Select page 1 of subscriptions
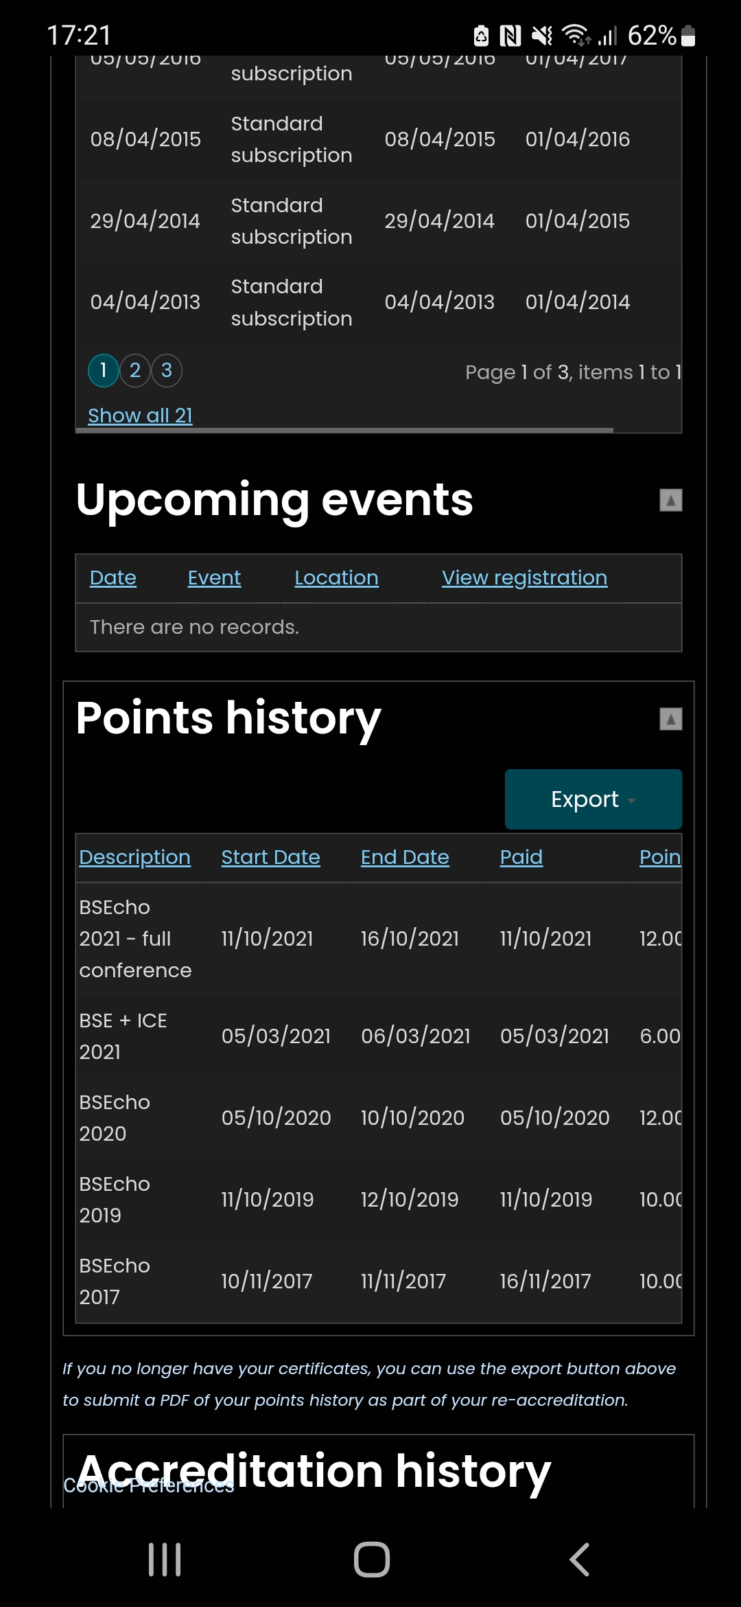Image resolution: width=741 pixels, height=1607 pixels. [x=104, y=371]
